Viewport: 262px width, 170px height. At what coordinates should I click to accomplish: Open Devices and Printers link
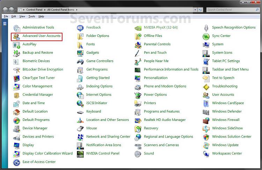pos(38,137)
